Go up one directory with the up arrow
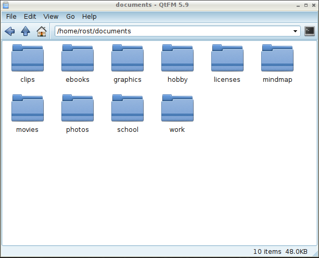Image resolution: width=319 pixels, height=258 pixels. 25,31
